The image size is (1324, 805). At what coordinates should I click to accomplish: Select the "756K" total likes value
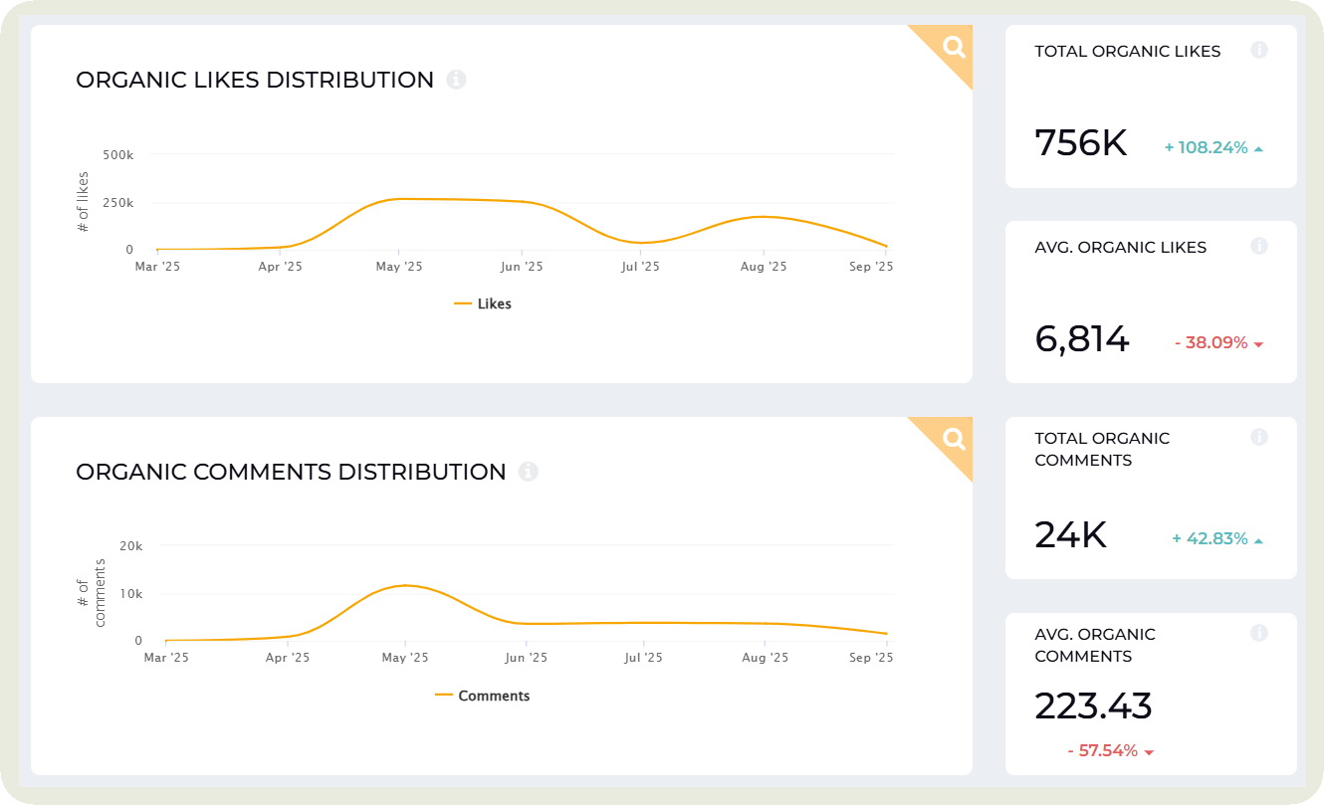tap(1080, 143)
